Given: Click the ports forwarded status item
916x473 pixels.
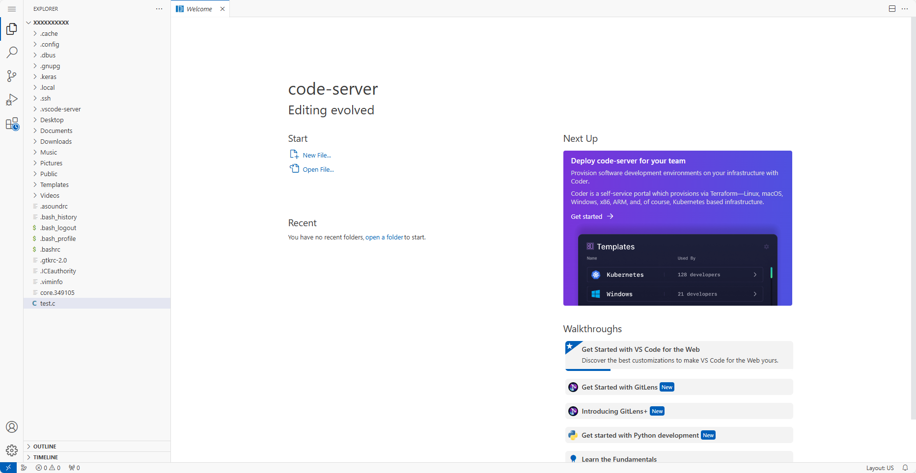Looking at the screenshot, I should pyautogui.click(x=74, y=468).
